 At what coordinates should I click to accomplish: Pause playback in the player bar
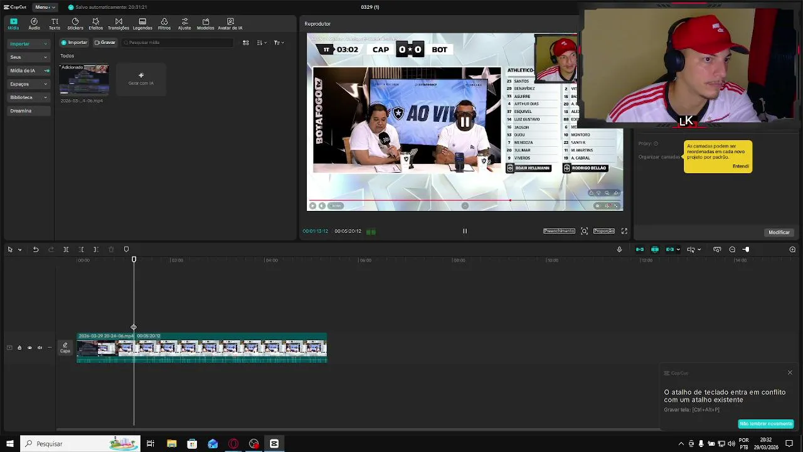coord(465,231)
